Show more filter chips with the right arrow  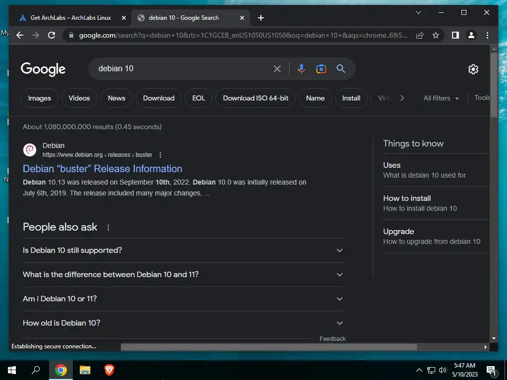tap(402, 98)
